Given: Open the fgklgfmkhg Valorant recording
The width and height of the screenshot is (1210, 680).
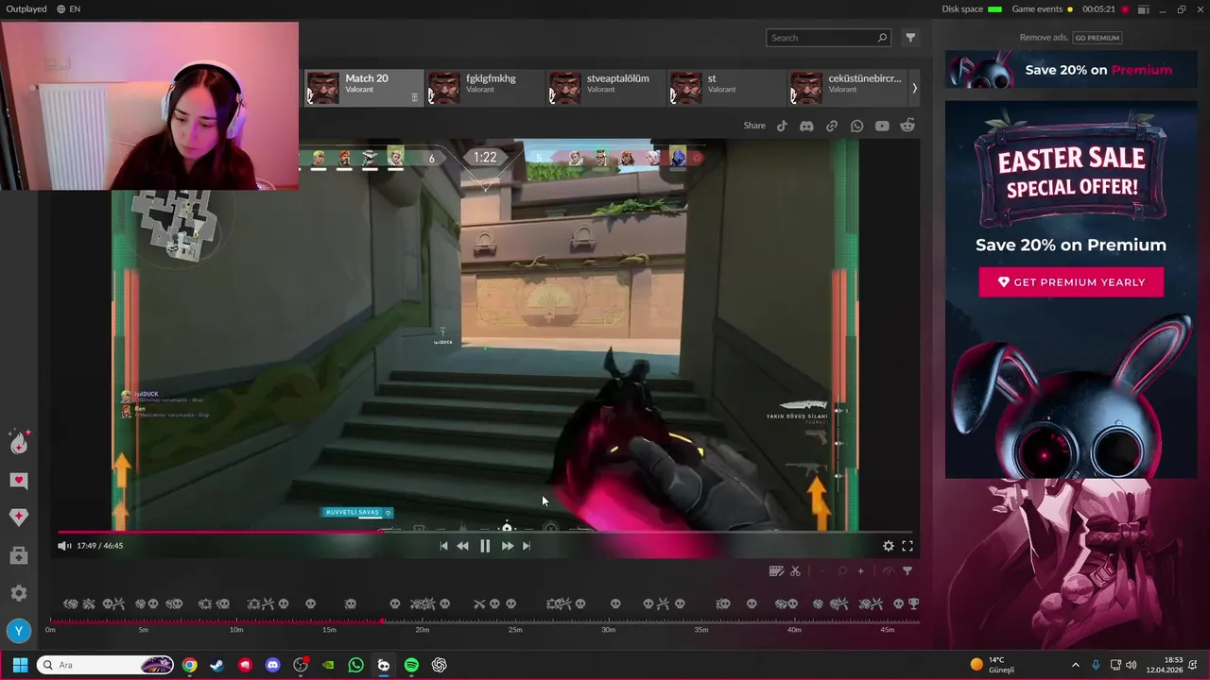Looking at the screenshot, I should pyautogui.click(x=484, y=87).
